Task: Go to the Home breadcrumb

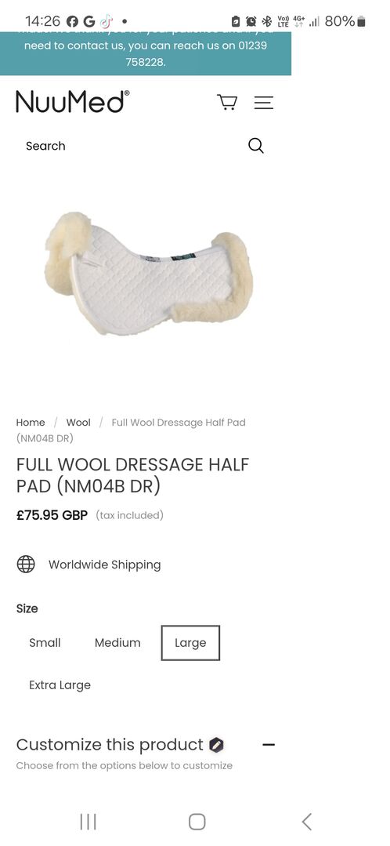Action: click(31, 423)
